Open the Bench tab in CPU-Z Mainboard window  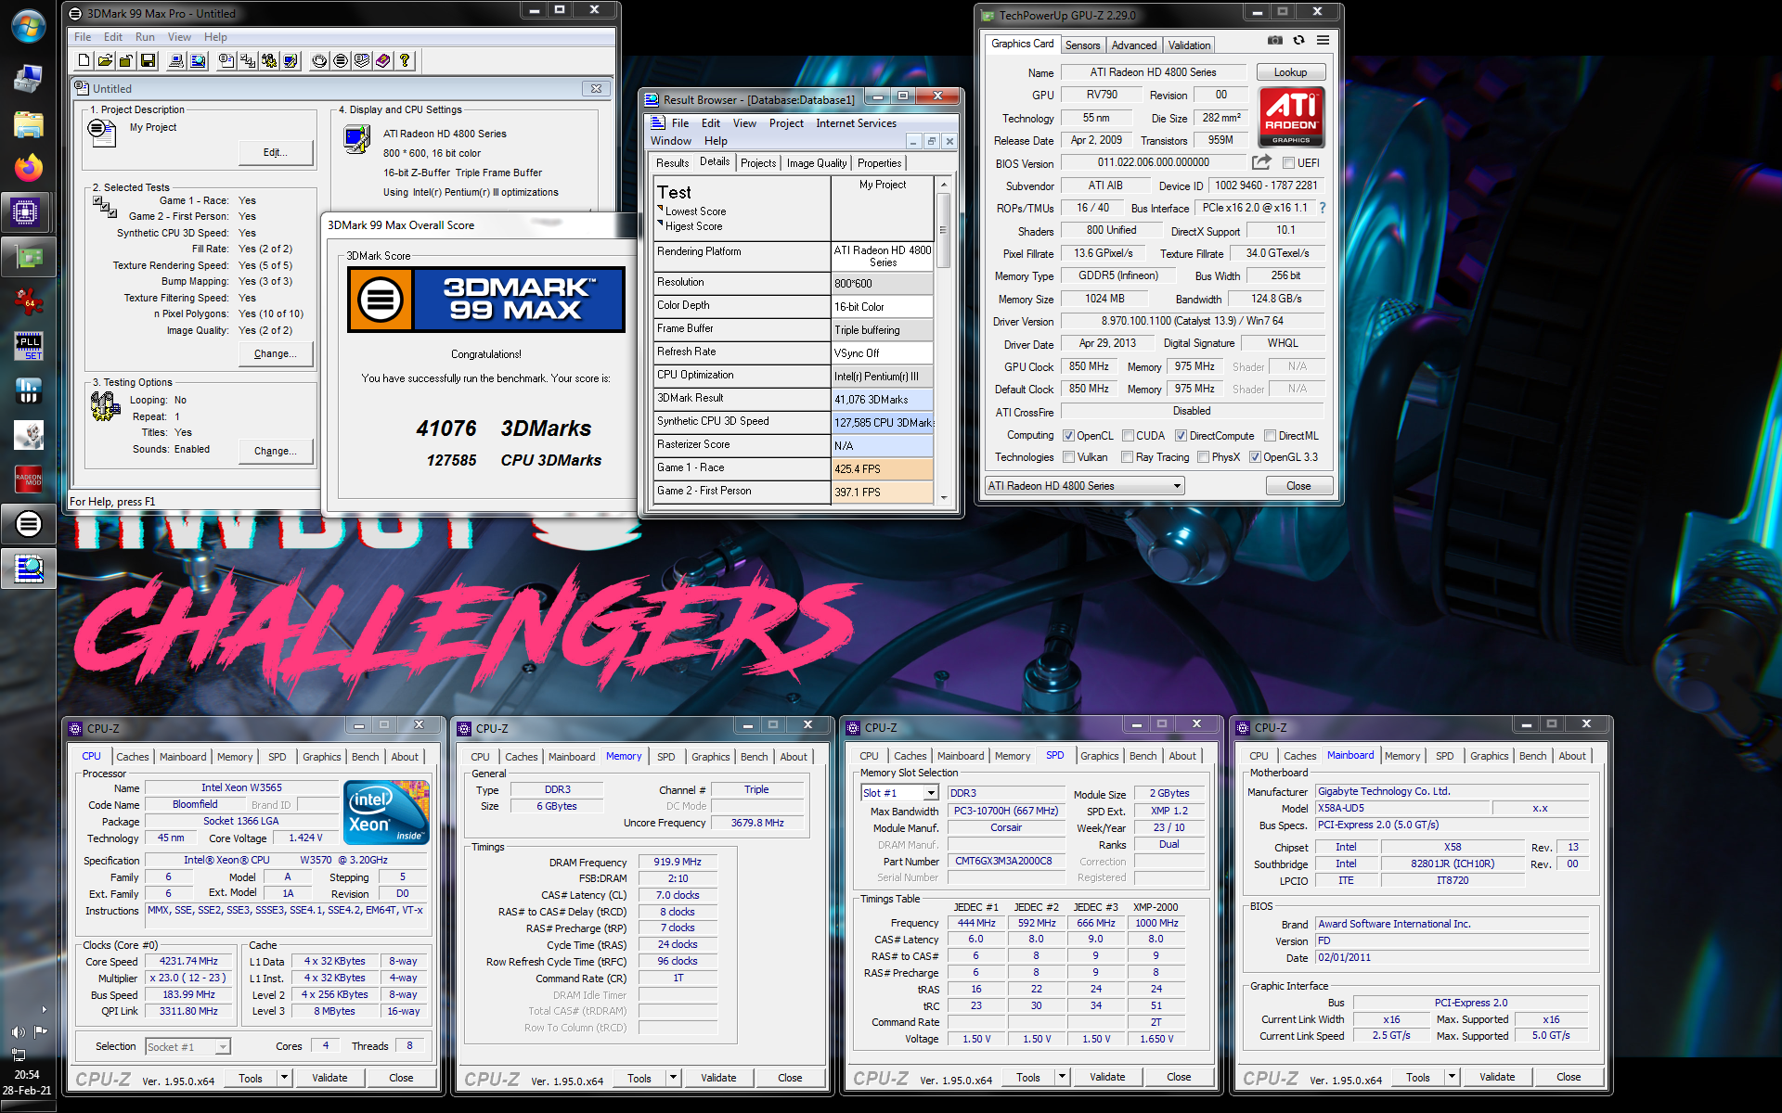(x=1532, y=756)
